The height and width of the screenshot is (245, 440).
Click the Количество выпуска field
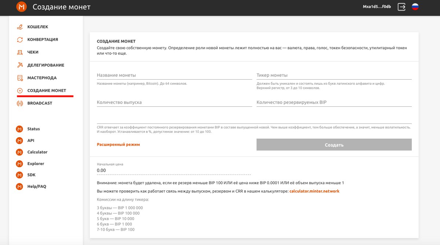[174, 102]
